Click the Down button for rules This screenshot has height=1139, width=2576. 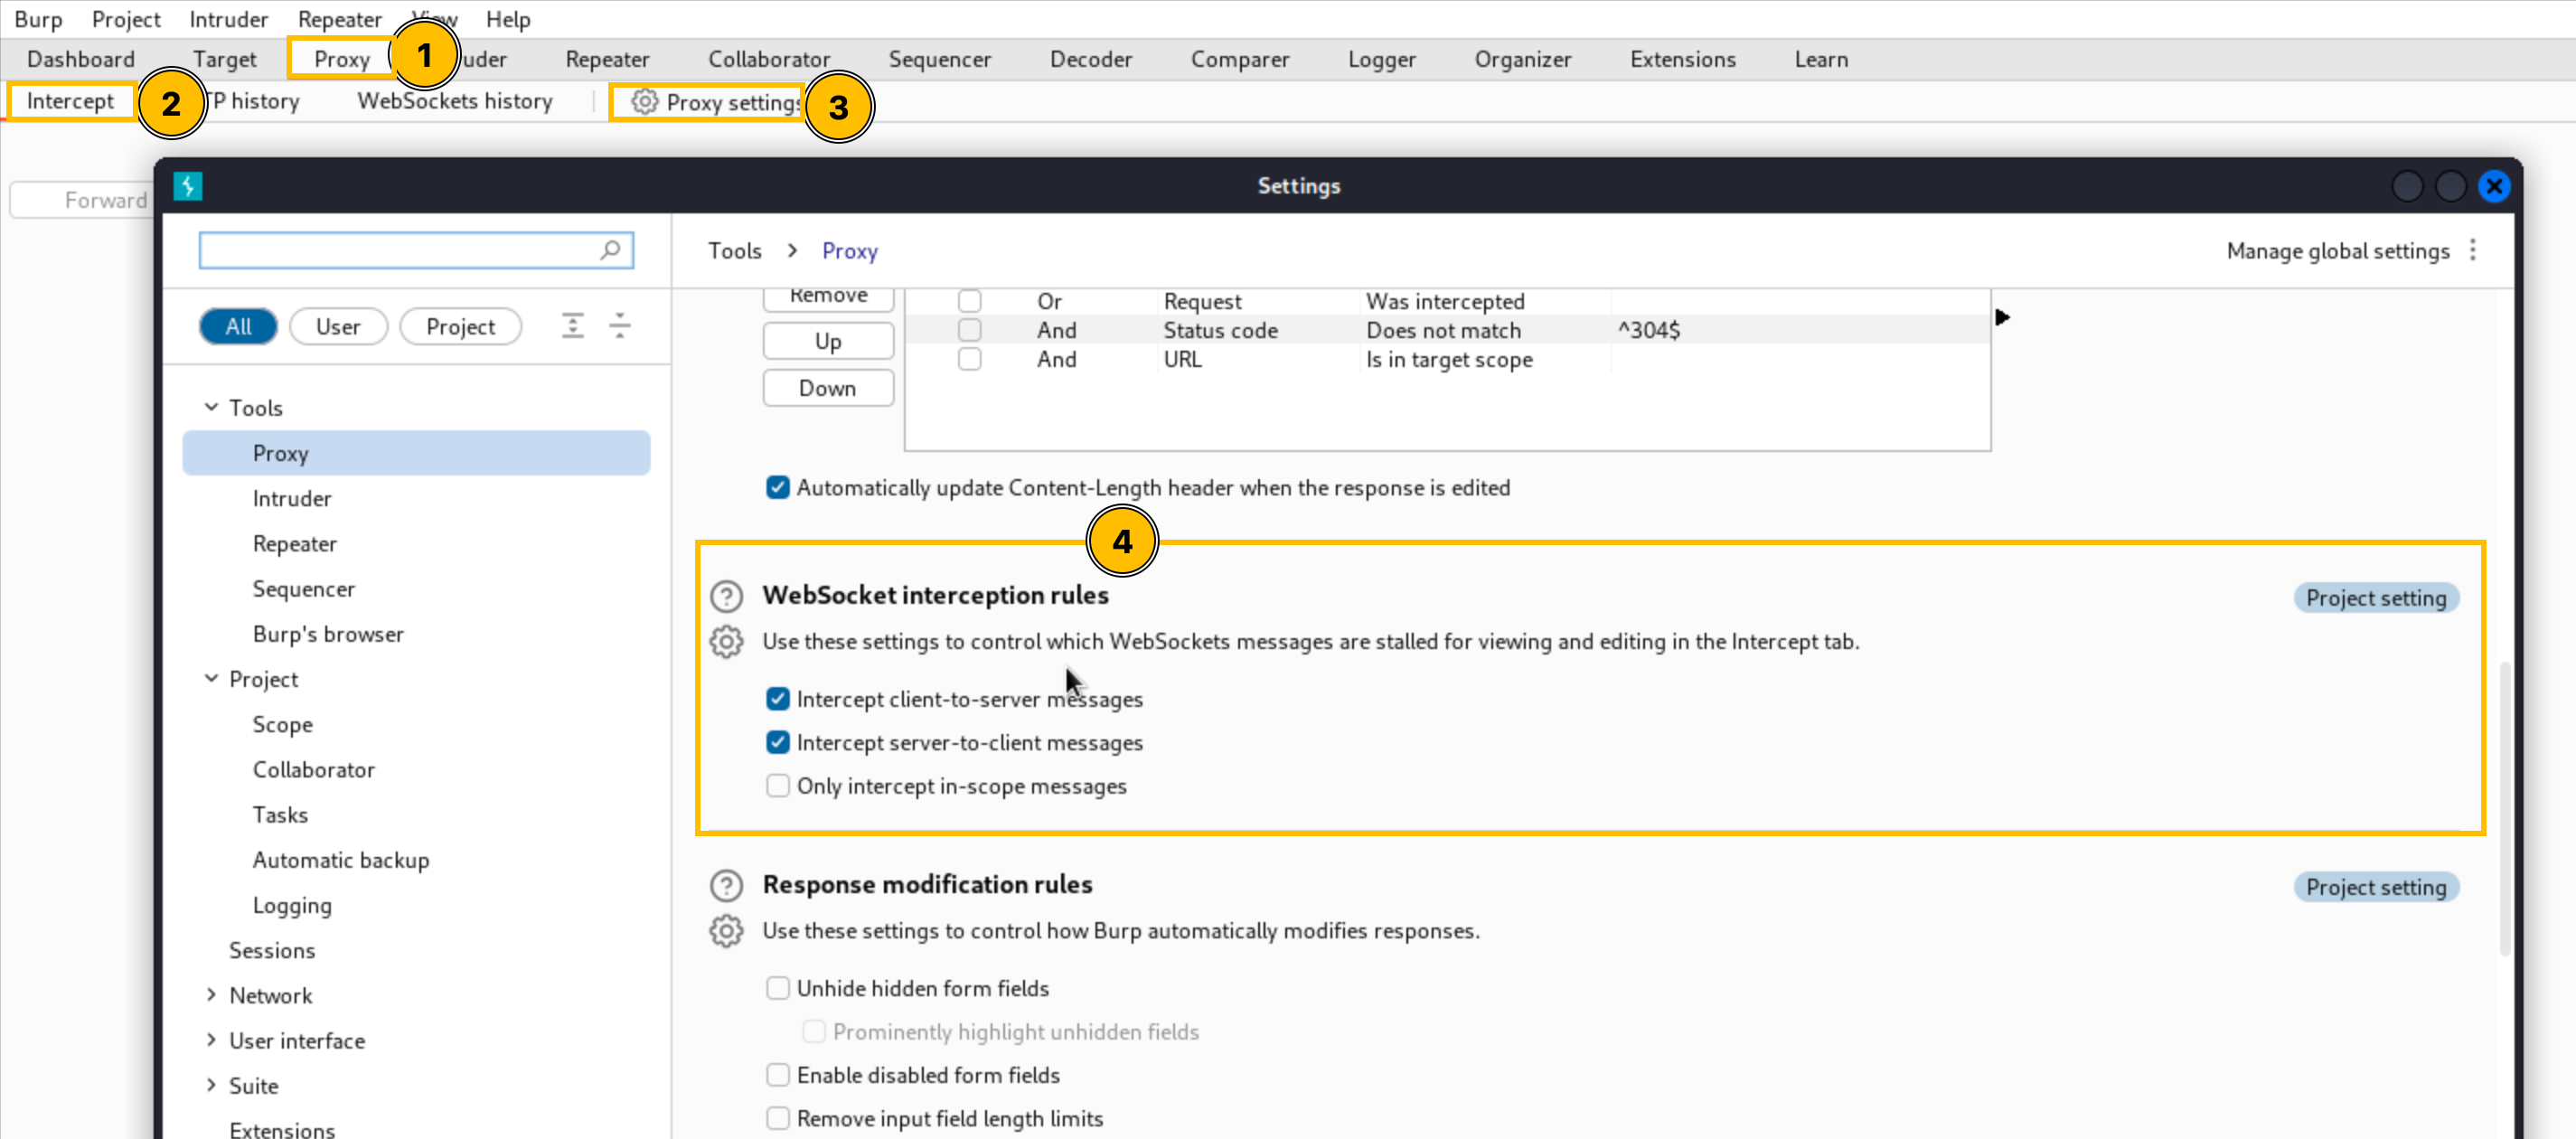tap(828, 388)
